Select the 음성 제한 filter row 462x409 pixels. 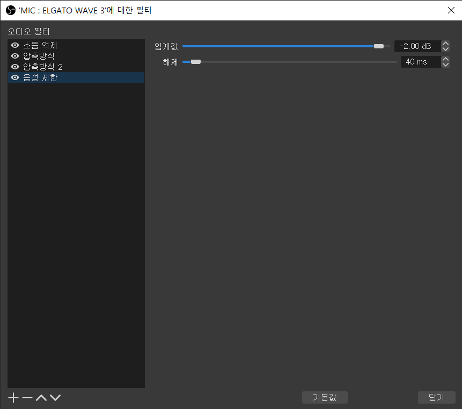click(76, 77)
